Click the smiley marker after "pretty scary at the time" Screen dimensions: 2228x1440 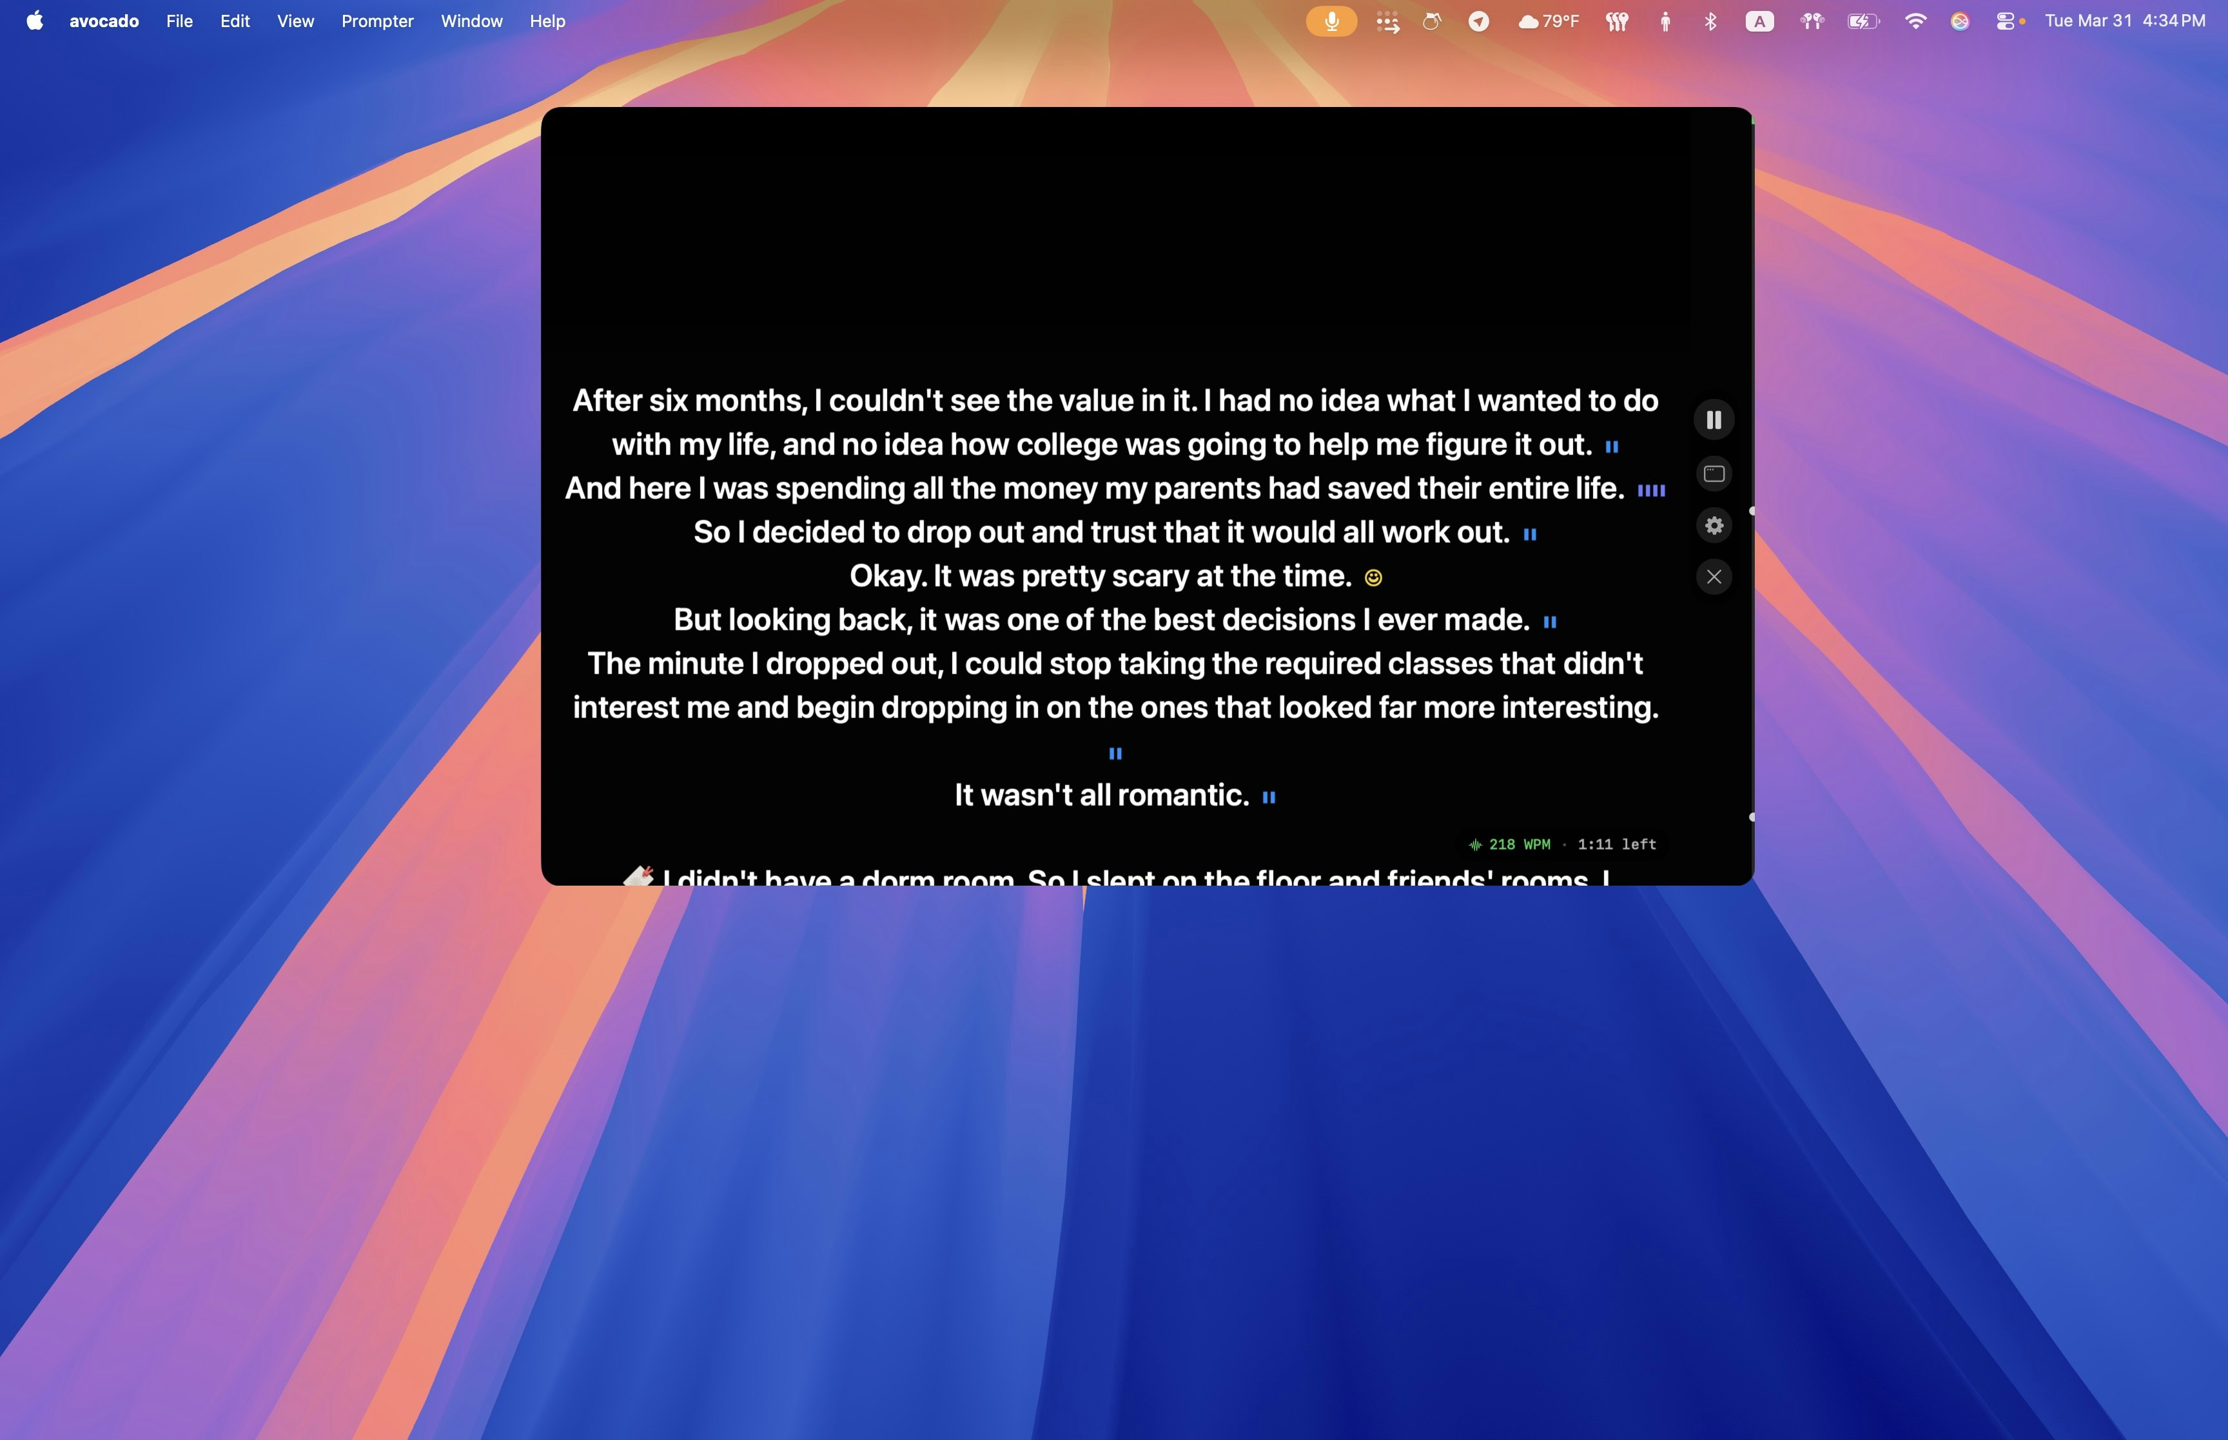1373,577
